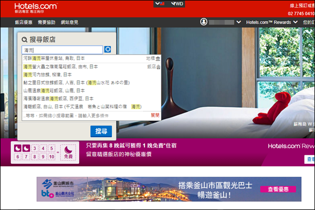Open the TWD currency selector
Image resolution: width=315 pixels, height=210 pixels.
[x=177, y=4]
